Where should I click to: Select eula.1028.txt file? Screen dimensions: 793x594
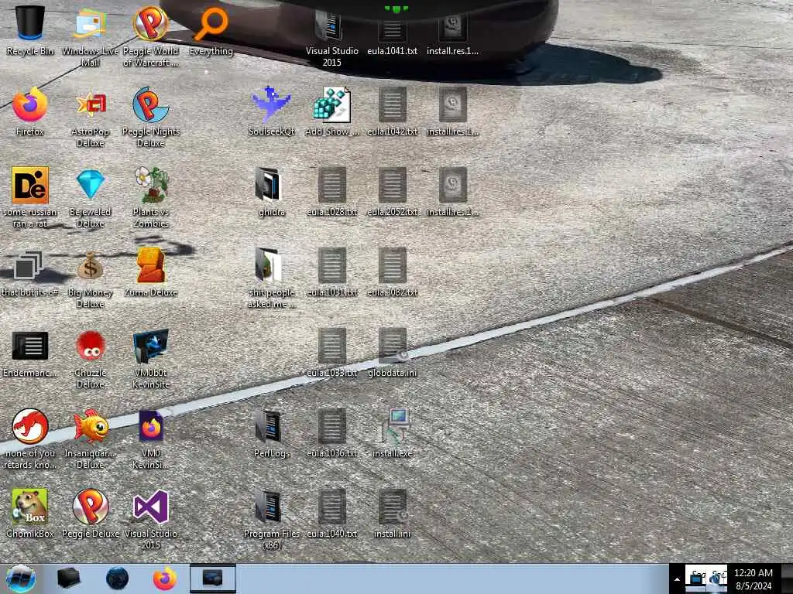pyautogui.click(x=331, y=192)
